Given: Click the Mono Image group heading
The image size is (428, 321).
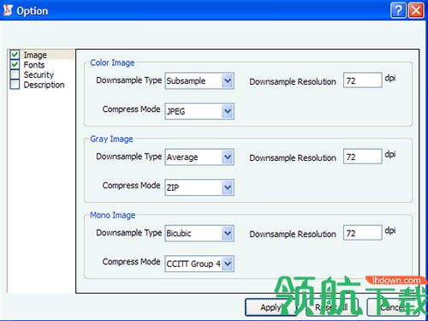Looking at the screenshot, I should [x=112, y=215].
